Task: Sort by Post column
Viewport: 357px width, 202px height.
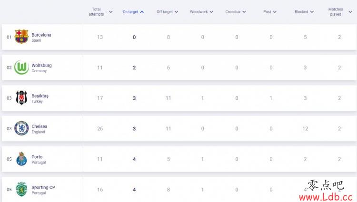Action: pos(270,12)
